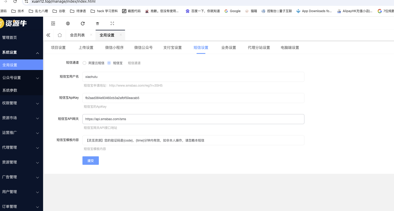Refresh the page with the toolbar reload icon
The height and width of the screenshot is (211, 394).
coord(83,24)
